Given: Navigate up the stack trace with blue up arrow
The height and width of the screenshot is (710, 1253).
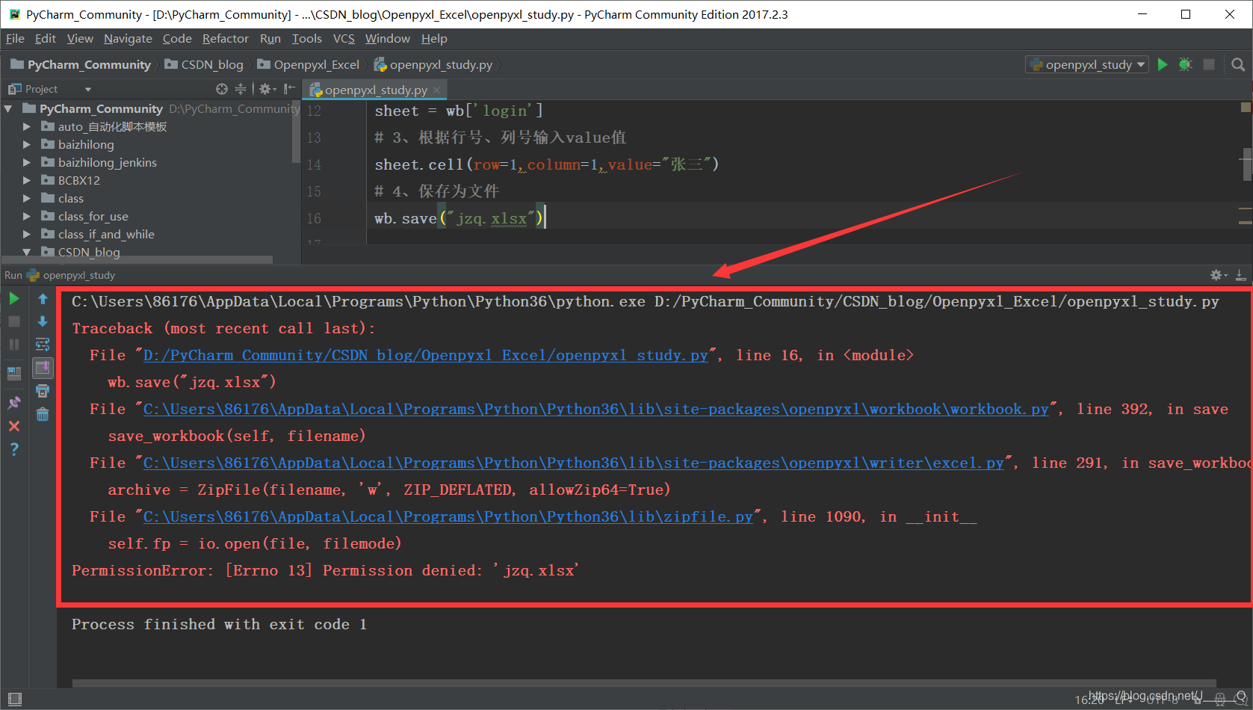Looking at the screenshot, I should [43, 300].
